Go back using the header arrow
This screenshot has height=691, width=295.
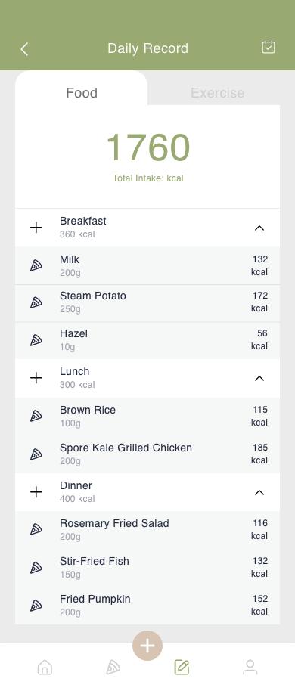(24, 49)
